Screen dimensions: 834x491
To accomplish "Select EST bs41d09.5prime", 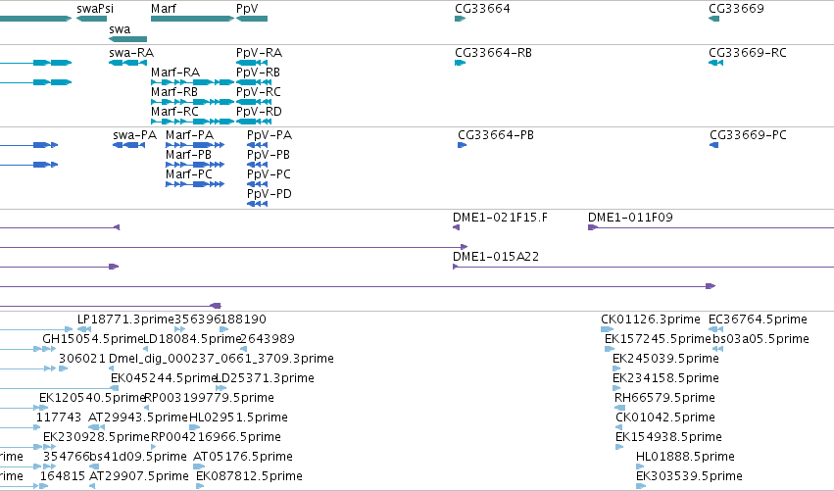I will point(94,466).
